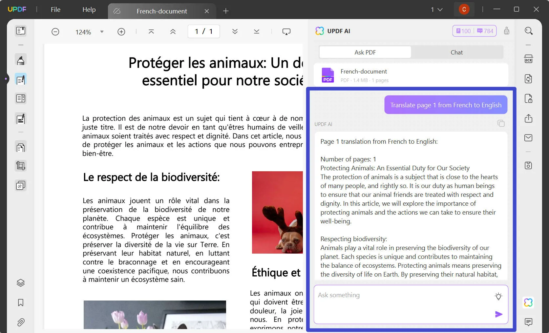
Task: Open the Watermark and background tool
Action: click(21, 186)
